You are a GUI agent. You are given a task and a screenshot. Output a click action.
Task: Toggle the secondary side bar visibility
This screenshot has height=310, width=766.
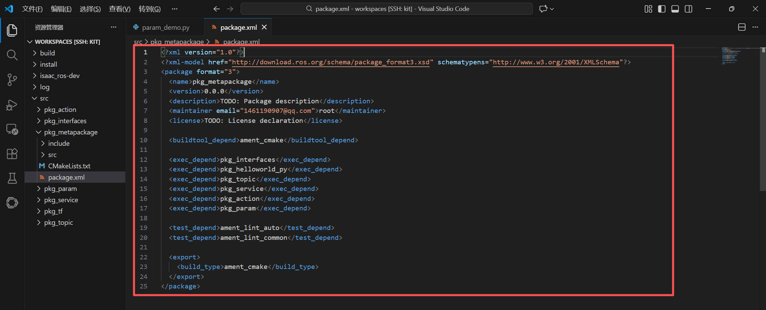tap(688, 9)
